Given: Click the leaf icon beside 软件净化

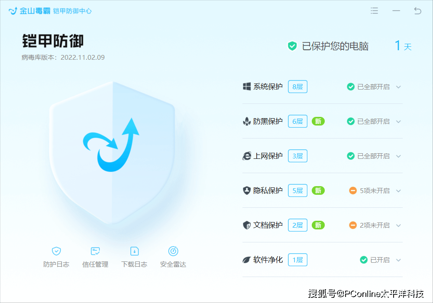Looking at the screenshot, I should pyautogui.click(x=246, y=260).
